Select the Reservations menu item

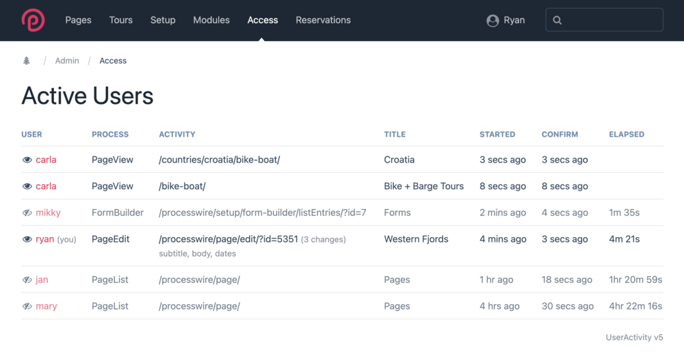pyautogui.click(x=323, y=20)
